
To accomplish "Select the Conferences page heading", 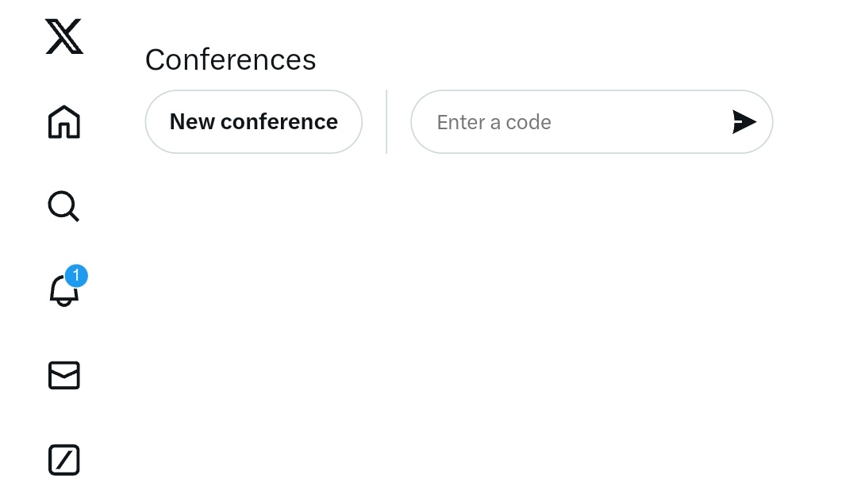I will point(230,59).
